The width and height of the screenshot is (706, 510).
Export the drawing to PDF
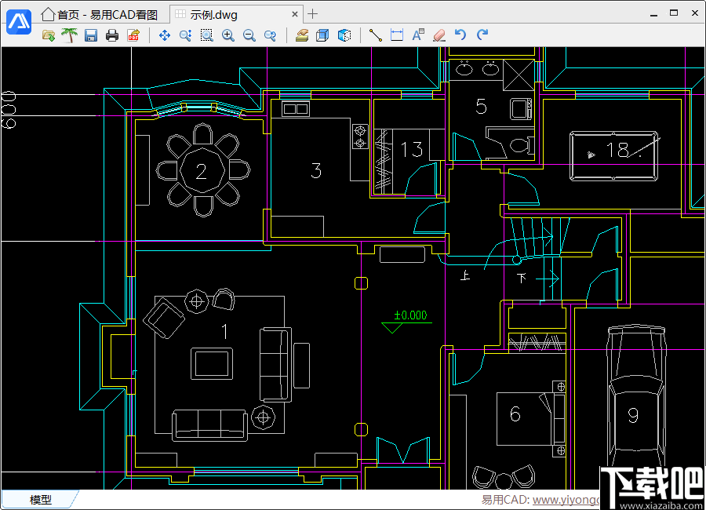pos(133,35)
